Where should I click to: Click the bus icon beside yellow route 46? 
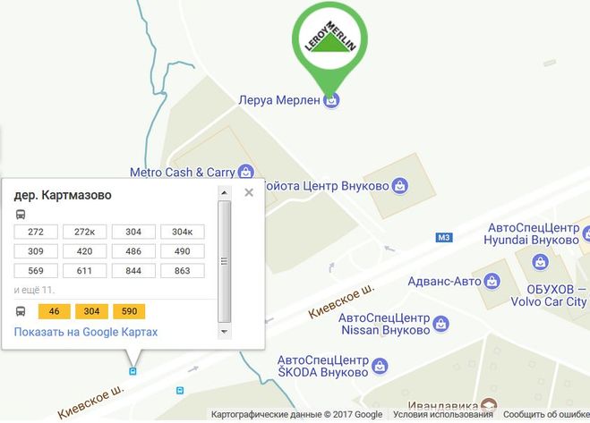pyautogui.click(x=21, y=311)
